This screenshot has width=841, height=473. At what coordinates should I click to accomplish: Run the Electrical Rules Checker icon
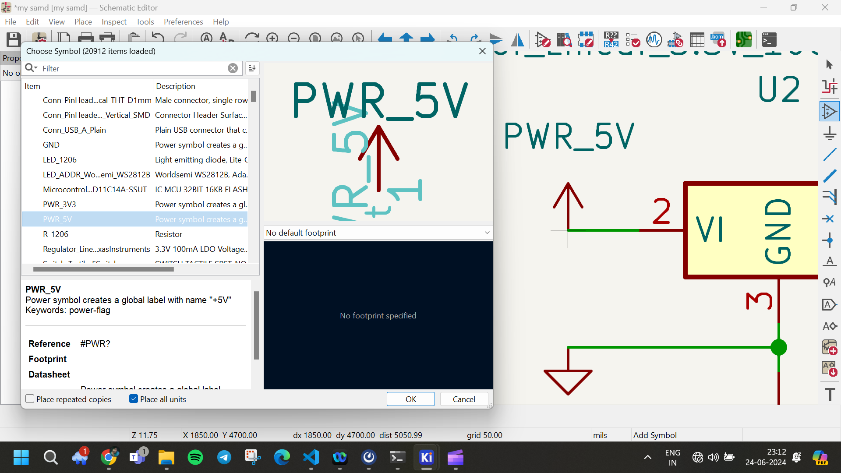[633, 39]
